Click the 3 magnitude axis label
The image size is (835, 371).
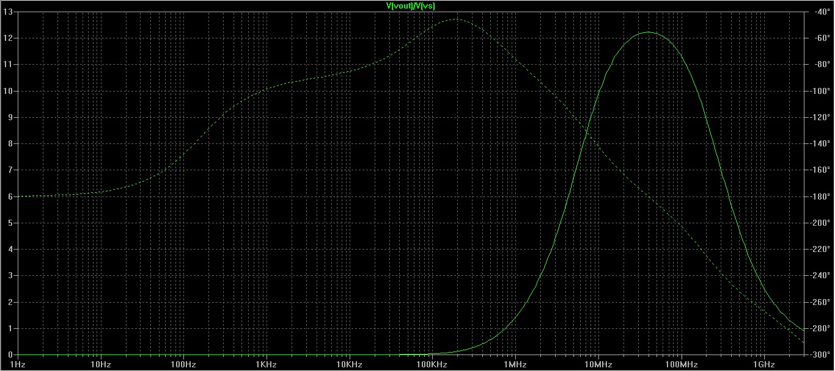10,276
